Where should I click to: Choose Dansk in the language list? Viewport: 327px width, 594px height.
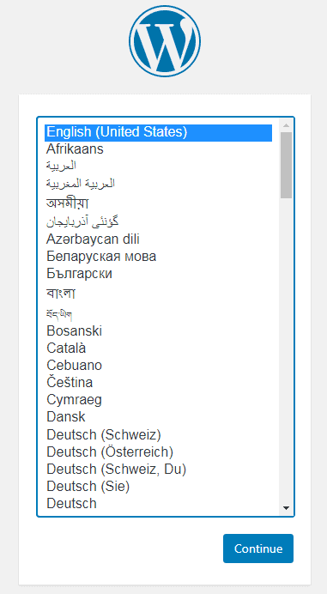click(159, 416)
